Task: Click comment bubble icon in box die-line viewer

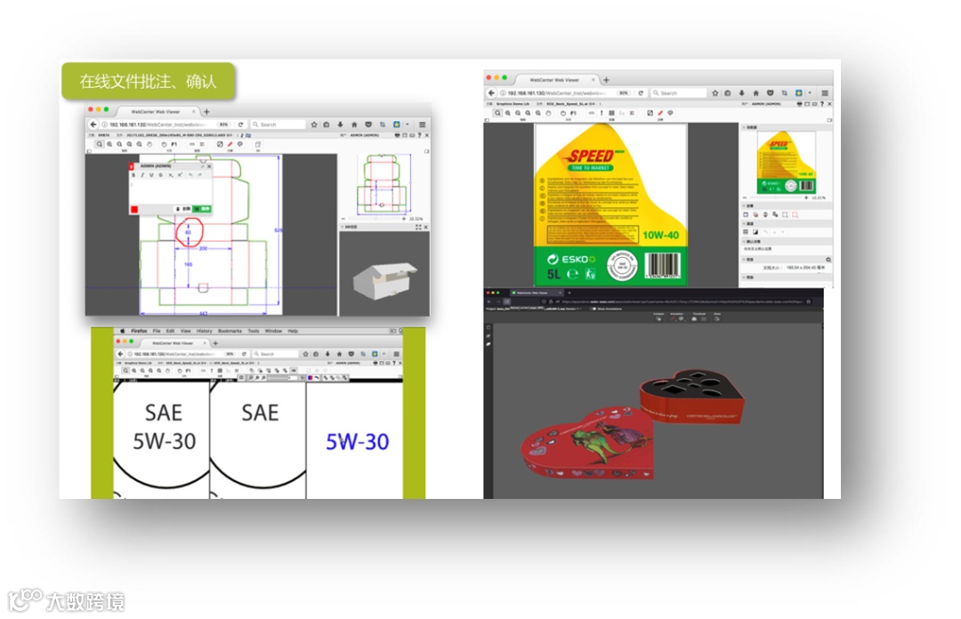Action: (240, 144)
